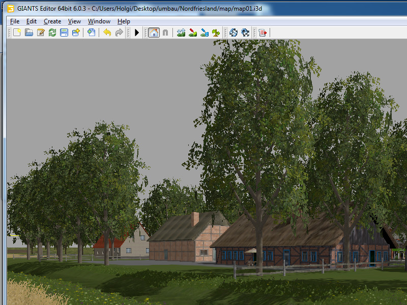This screenshot has height=305, width=407.
Task: Select the red terrain paint icon
Action: (193, 33)
